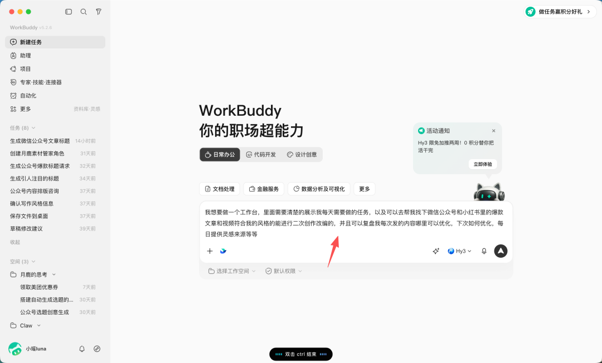Viewport: 602px width, 363px height.
Task: Open task 草稿修改建议
Action: [x=27, y=229]
